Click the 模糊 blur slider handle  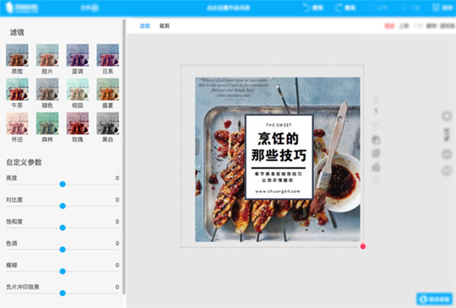coord(62,271)
